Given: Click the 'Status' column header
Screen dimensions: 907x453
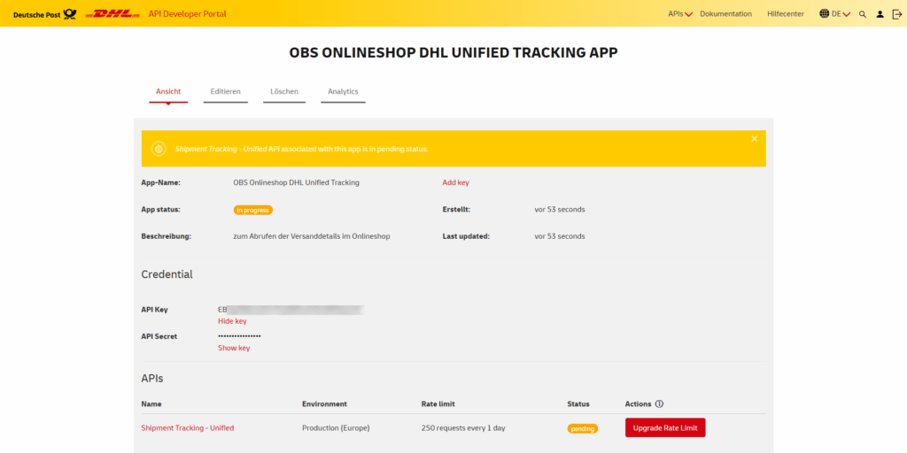Looking at the screenshot, I should coord(578,403).
